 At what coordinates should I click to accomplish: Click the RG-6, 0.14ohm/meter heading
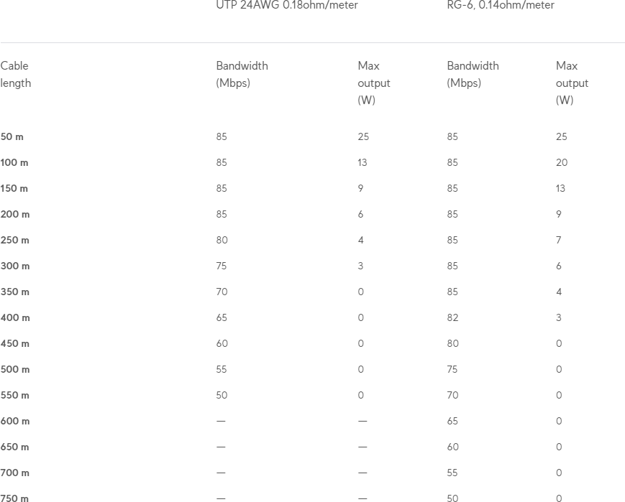(501, 5)
